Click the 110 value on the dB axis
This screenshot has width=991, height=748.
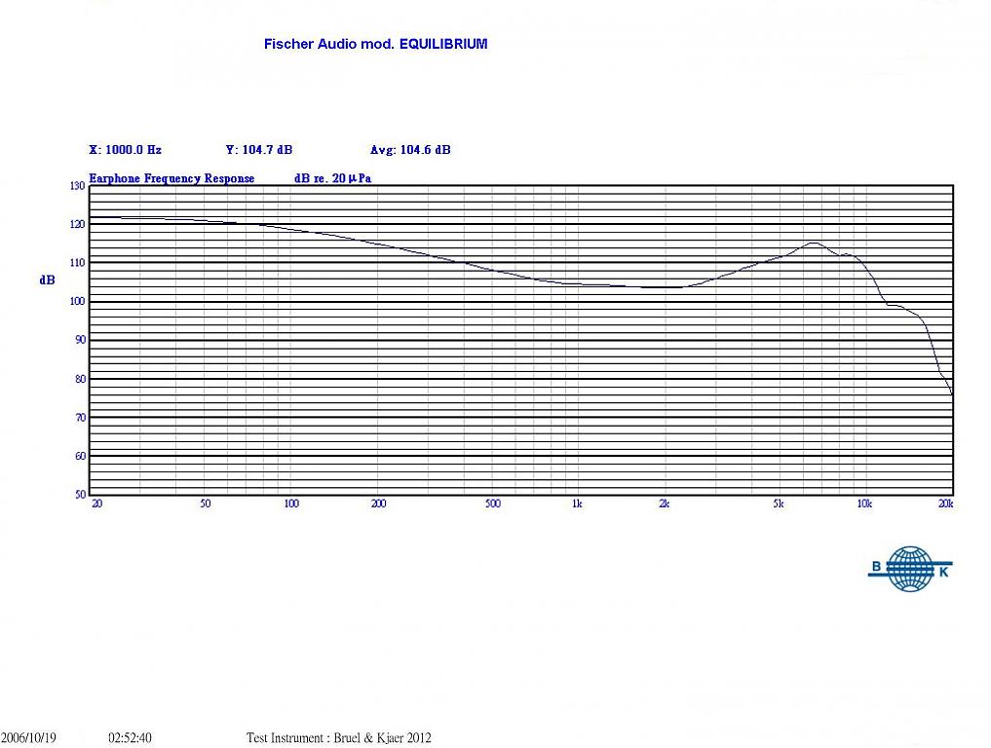coord(77,263)
